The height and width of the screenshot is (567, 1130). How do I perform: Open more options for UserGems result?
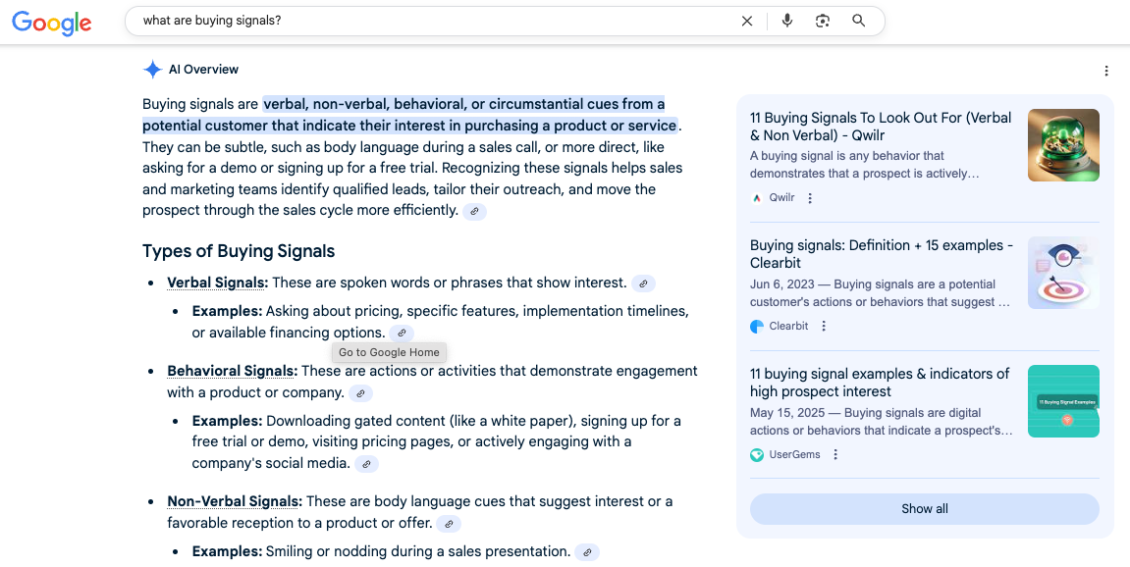coord(835,455)
